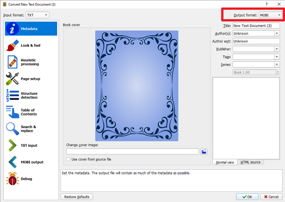
Task: Click the Publisher text field
Action: [253, 49]
